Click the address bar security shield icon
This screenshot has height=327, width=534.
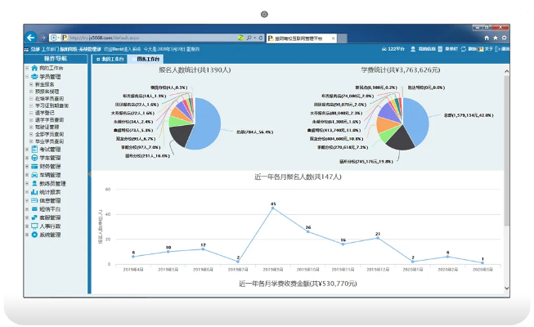pos(53,38)
